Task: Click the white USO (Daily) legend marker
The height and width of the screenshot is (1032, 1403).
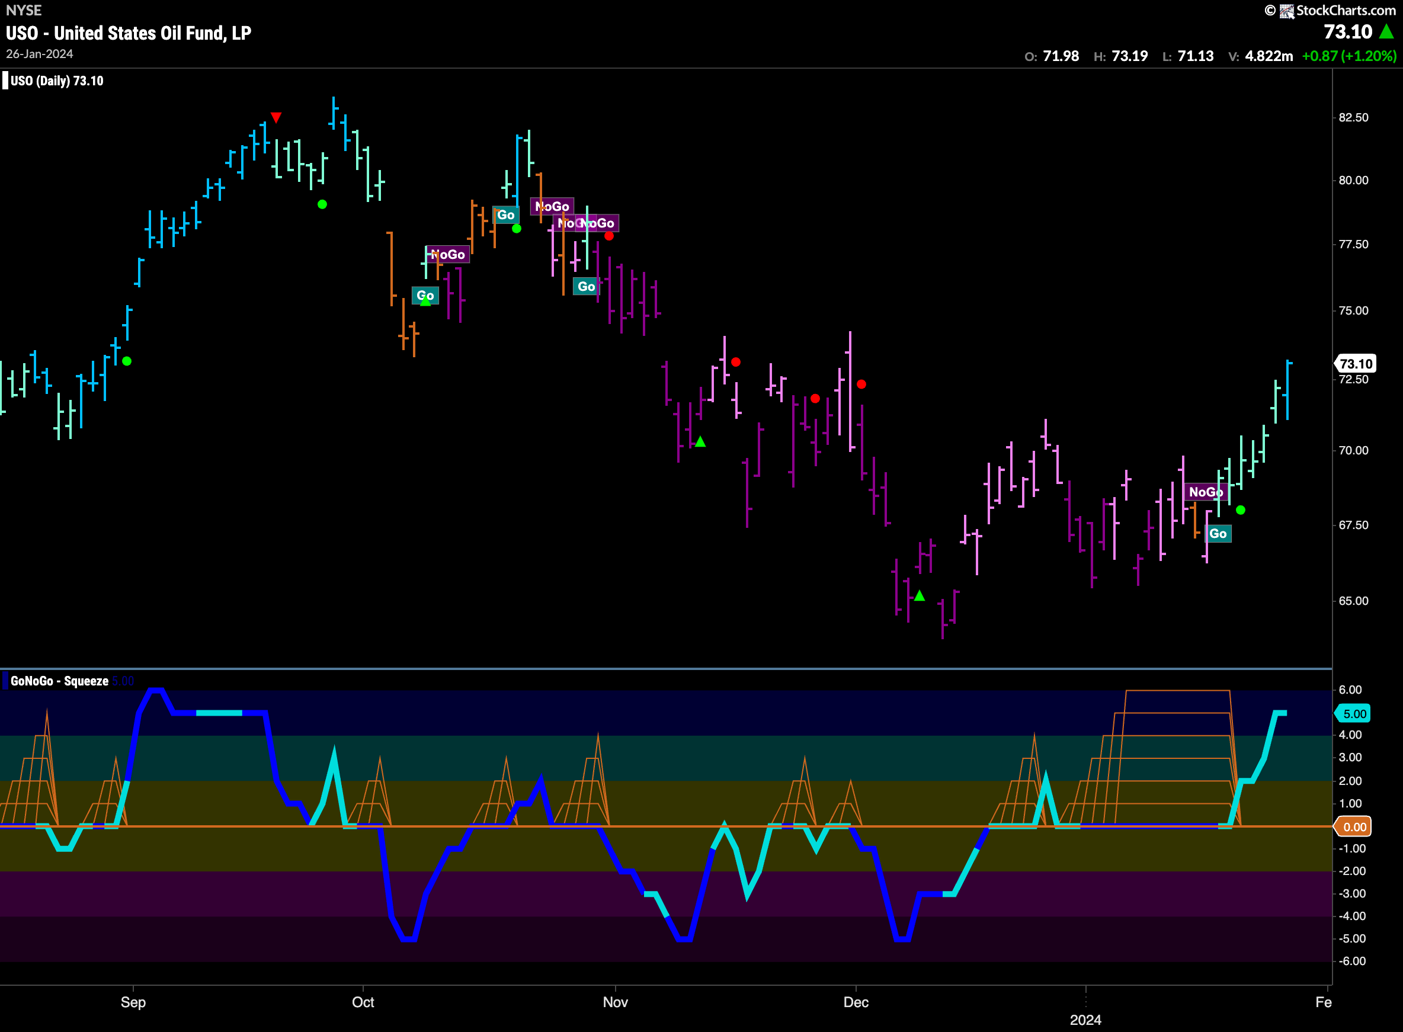Action: [5, 81]
